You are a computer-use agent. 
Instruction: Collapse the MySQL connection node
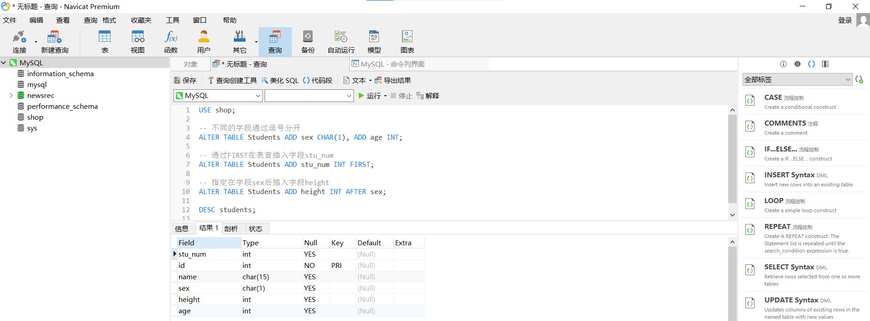[x=4, y=63]
